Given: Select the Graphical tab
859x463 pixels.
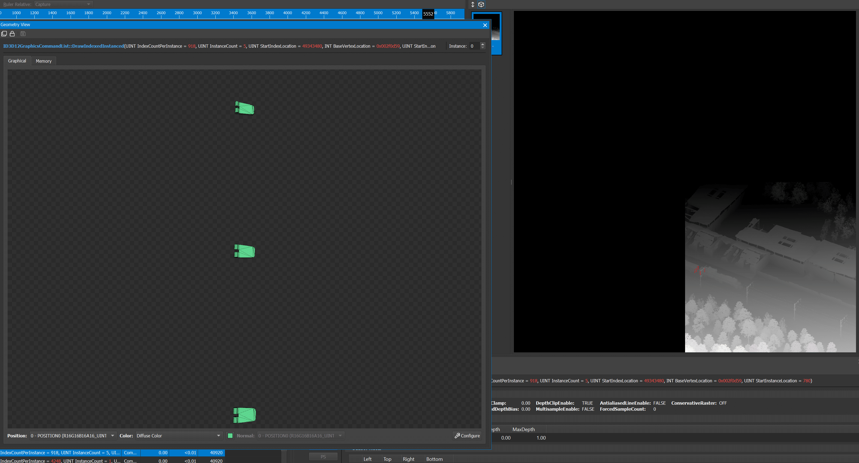Looking at the screenshot, I should tap(17, 61).
